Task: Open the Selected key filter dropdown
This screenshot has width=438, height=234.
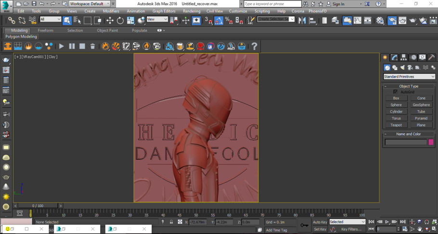Action: (x=347, y=221)
